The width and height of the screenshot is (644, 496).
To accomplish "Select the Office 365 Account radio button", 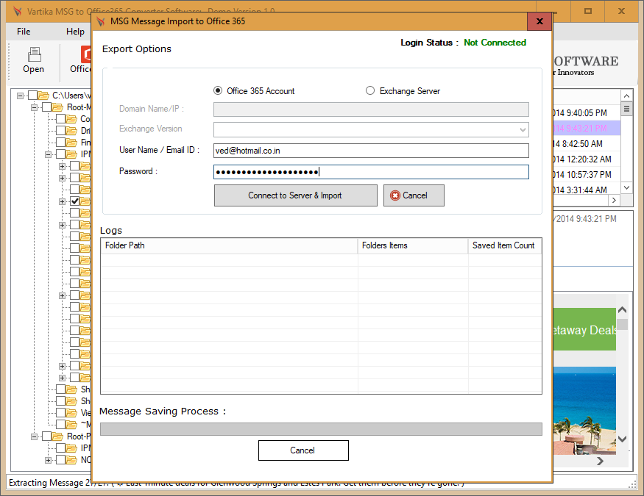I will pyautogui.click(x=218, y=90).
